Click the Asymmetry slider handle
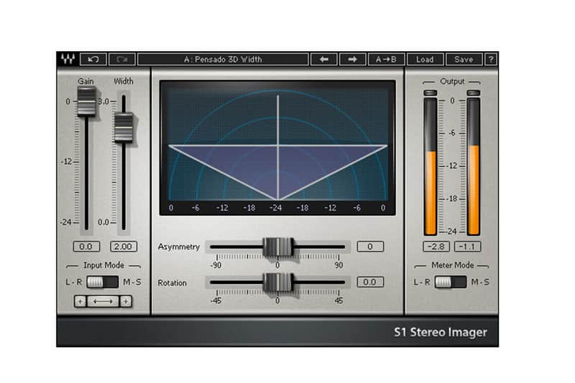Image resolution: width=575 pixels, height=383 pixels. 278,247
